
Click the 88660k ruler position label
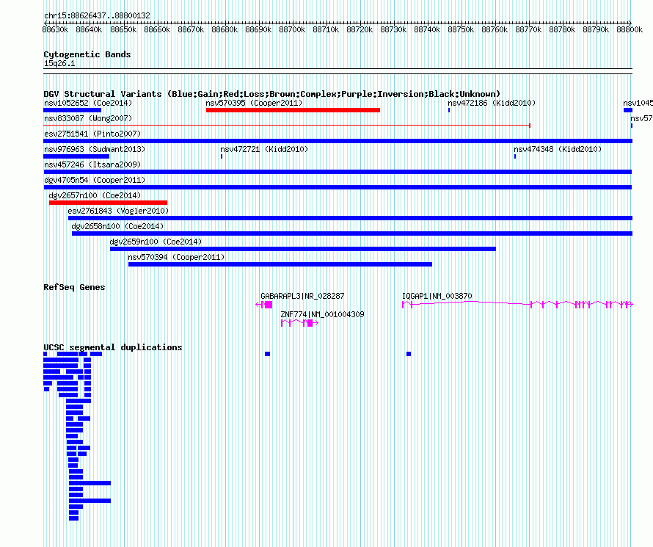tap(157, 29)
